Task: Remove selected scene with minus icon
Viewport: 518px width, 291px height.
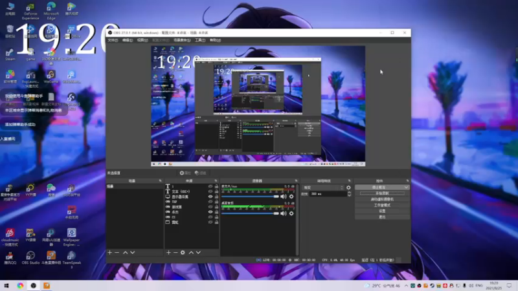Action: pyautogui.click(x=117, y=252)
